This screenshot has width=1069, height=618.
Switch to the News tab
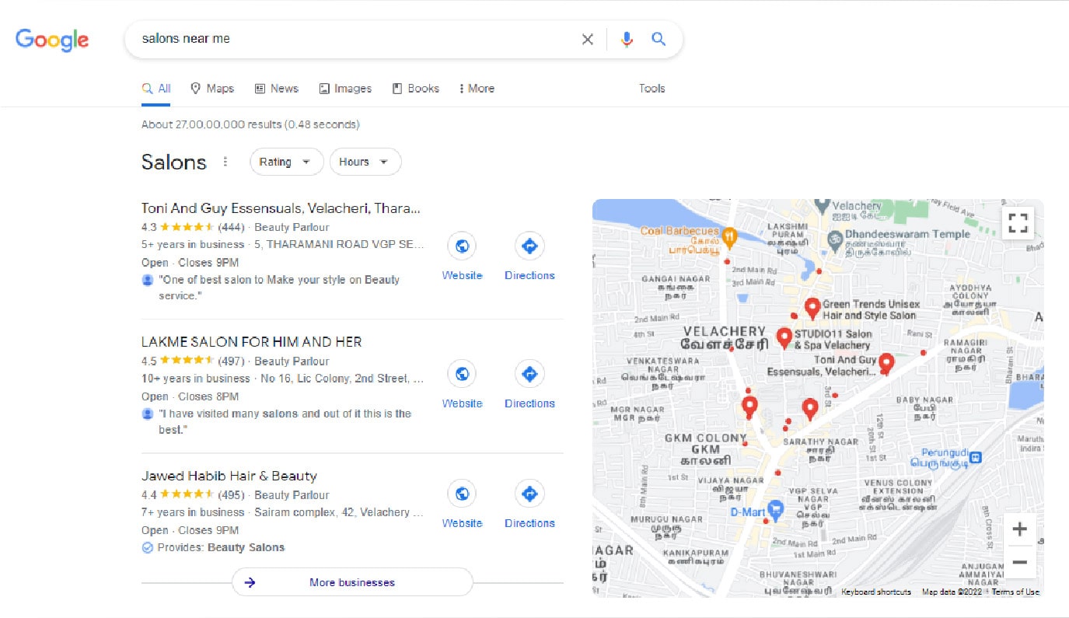point(277,89)
